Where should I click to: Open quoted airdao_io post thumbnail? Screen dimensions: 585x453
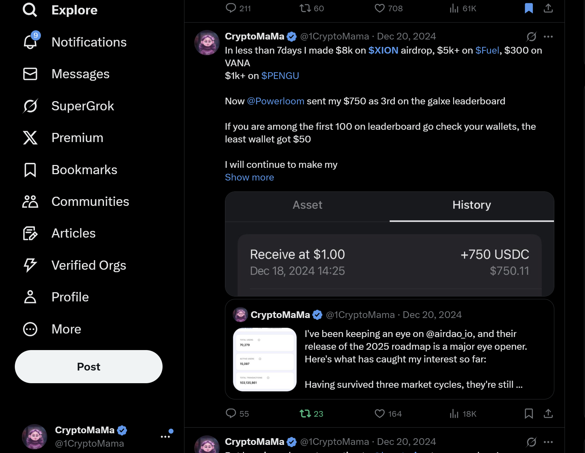click(265, 359)
